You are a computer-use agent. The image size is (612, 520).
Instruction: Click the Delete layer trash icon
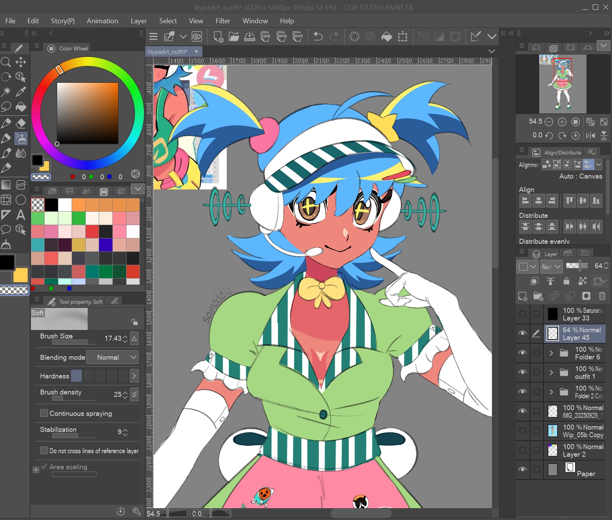point(602,296)
